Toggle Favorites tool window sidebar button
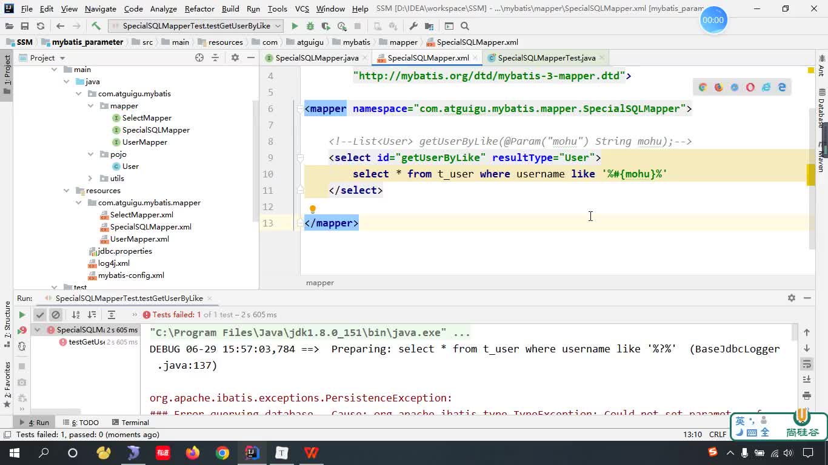Viewport: 828px width, 465px height. pyautogui.click(x=7, y=384)
